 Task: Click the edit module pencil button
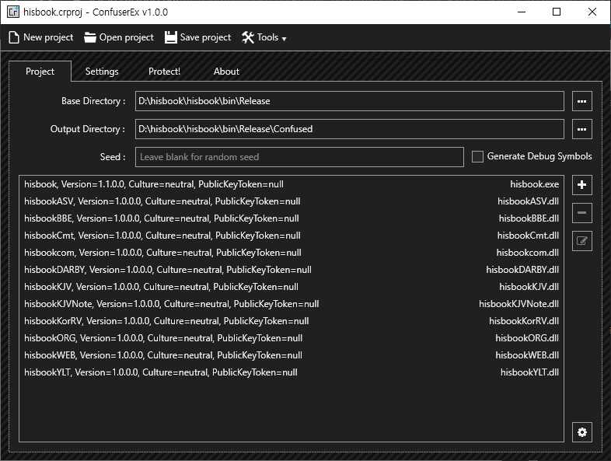pos(581,241)
